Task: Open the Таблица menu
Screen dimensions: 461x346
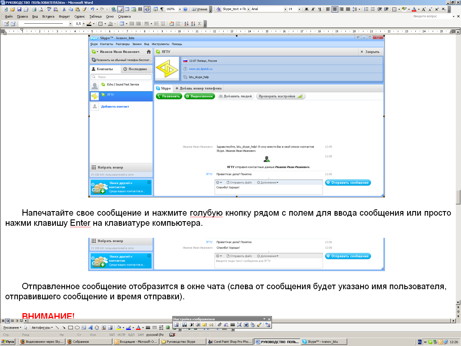Action: (x=95, y=16)
